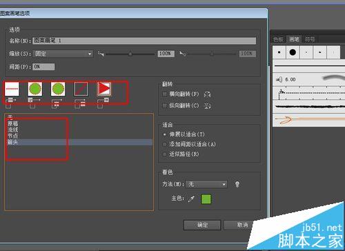Choose the orange arrow pattern brush in Brushes panel
The width and height of the screenshot is (345, 251).
[x=308, y=119]
